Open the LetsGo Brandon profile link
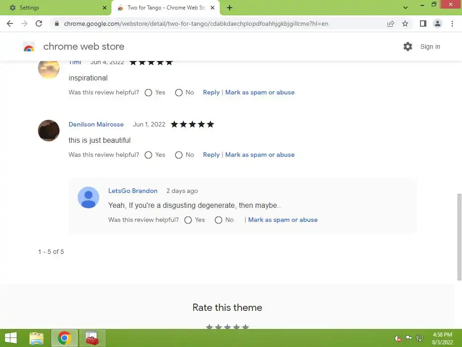Image resolution: width=462 pixels, height=347 pixels. point(133,191)
